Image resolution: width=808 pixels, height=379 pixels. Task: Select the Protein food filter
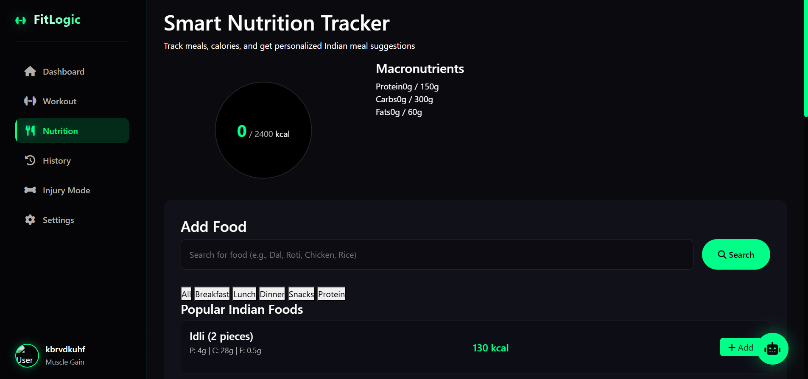[x=331, y=294]
